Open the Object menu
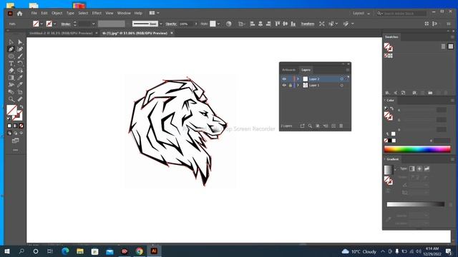458x257 pixels. (x=57, y=13)
